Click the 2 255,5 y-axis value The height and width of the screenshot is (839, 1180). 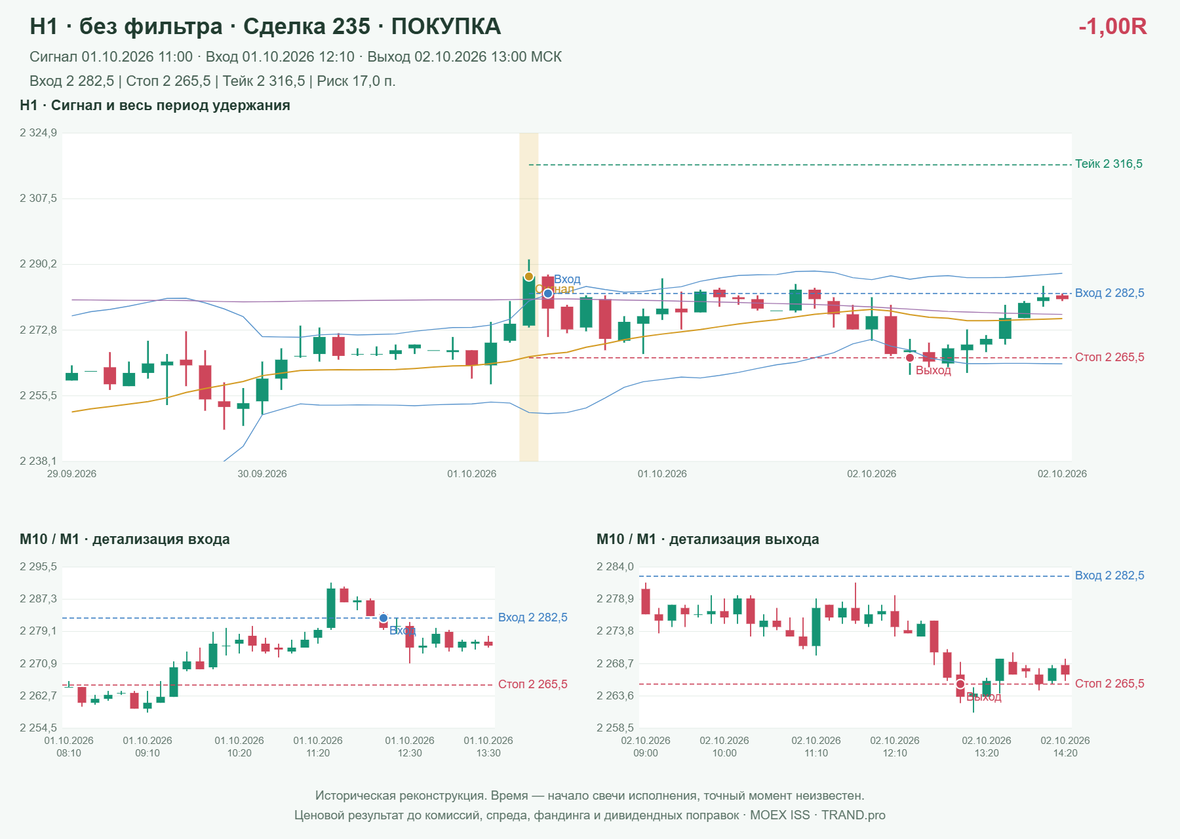pos(38,396)
